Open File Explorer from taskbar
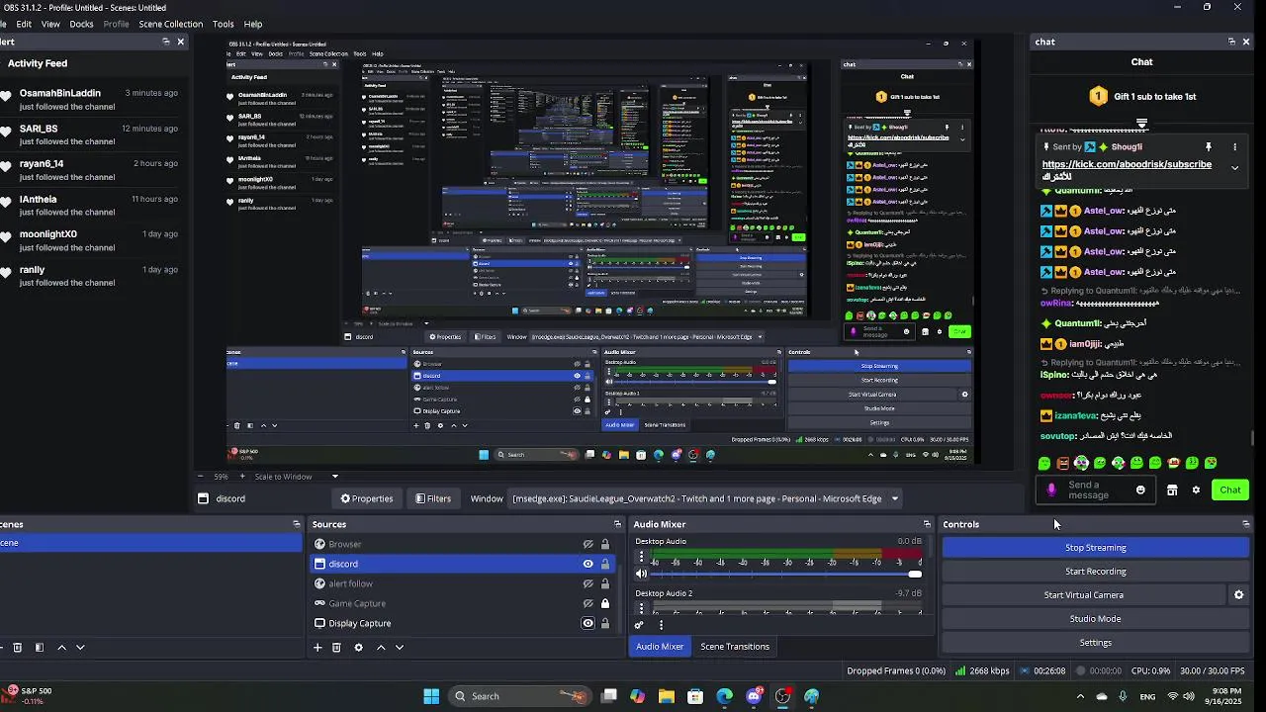Viewport: 1266px width, 712px height. tap(667, 696)
